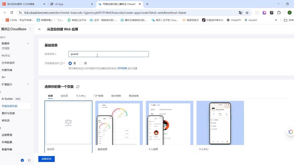Switch to the 门户官网 template tab
Screen dimensions: 294x165
(98, 96)
